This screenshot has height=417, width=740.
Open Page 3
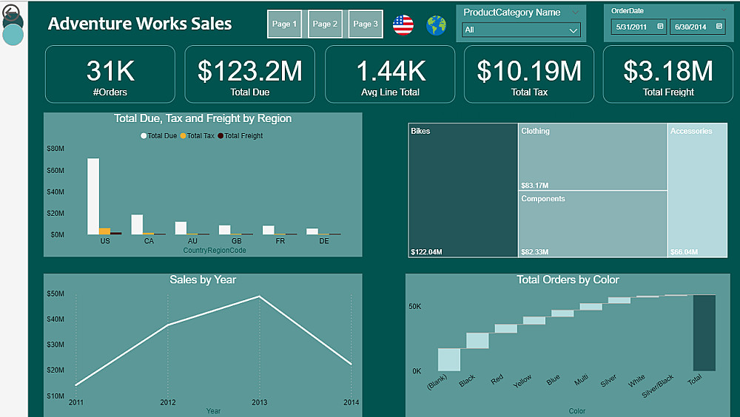click(x=366, y=24)
